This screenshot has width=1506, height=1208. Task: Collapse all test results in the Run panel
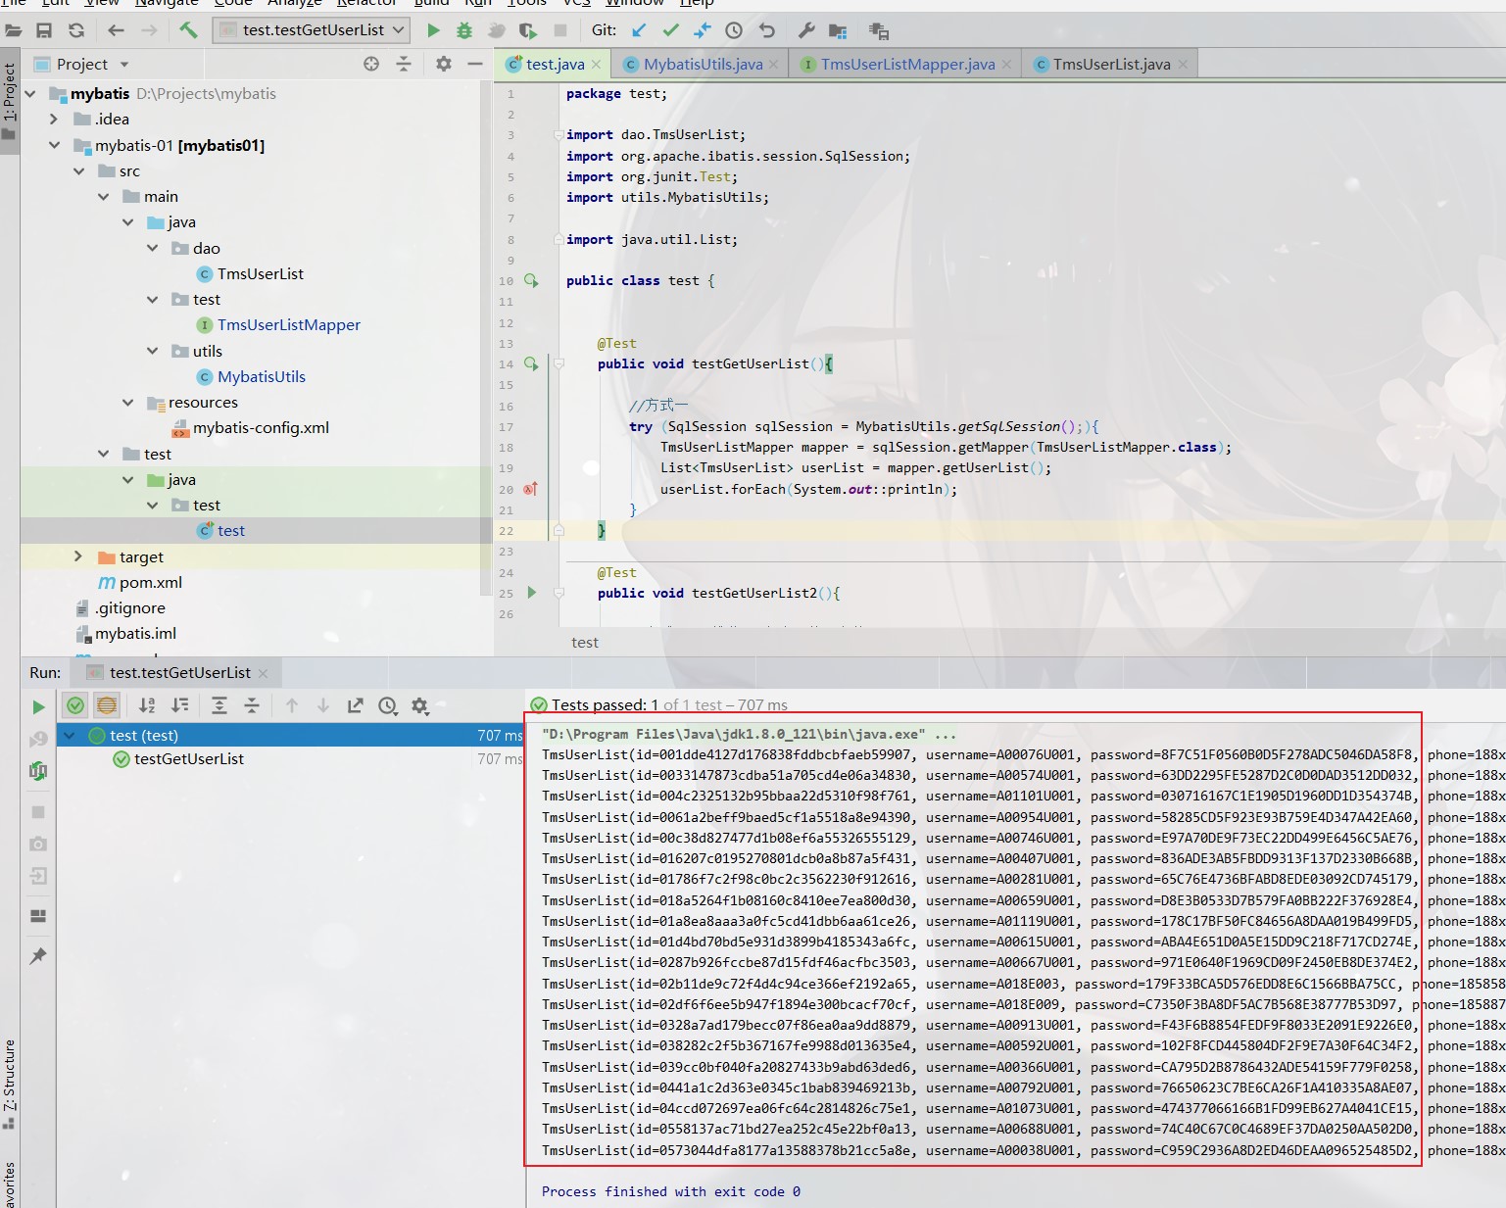coord(252,705)
